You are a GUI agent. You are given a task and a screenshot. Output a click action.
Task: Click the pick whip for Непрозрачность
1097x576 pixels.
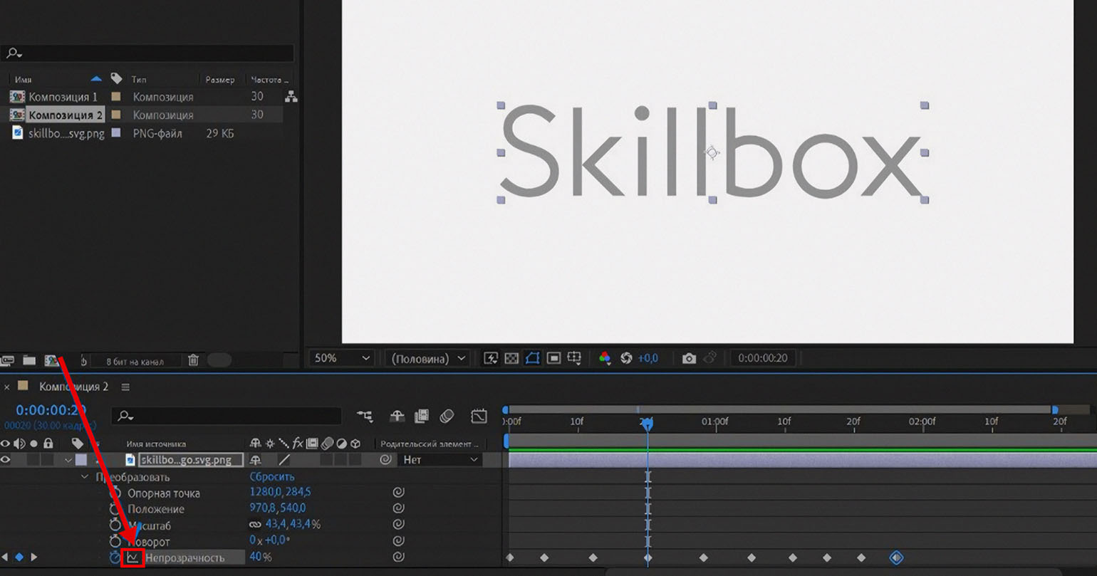click(398, 557)
